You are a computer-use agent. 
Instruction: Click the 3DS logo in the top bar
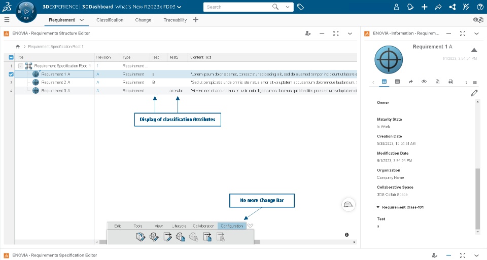7,7
